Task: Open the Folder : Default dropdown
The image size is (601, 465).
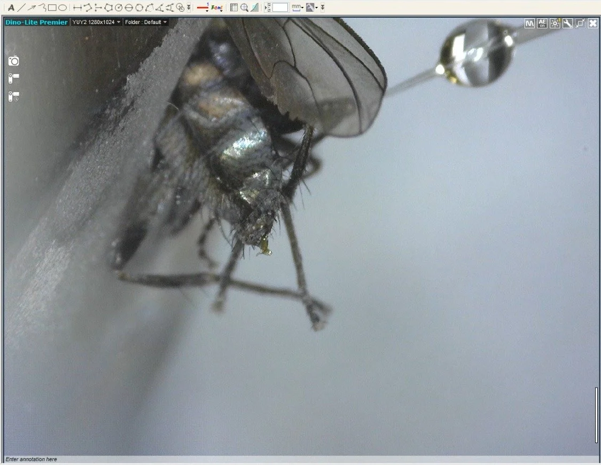Action: click(146, 22)
